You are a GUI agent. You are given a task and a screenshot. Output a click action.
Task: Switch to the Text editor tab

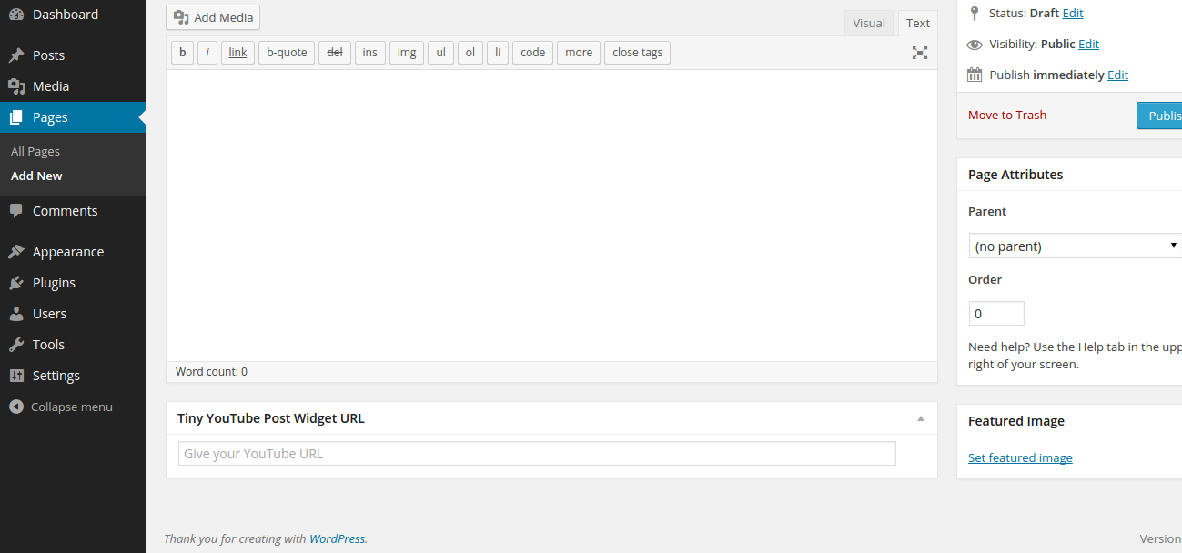coord(918,24)
